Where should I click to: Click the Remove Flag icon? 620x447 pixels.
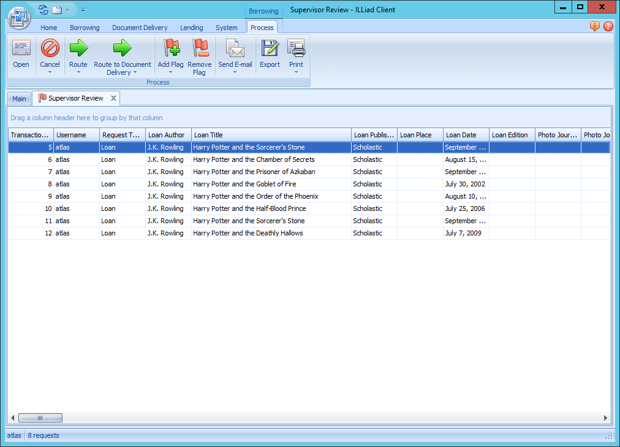click(x=199, y=49)
